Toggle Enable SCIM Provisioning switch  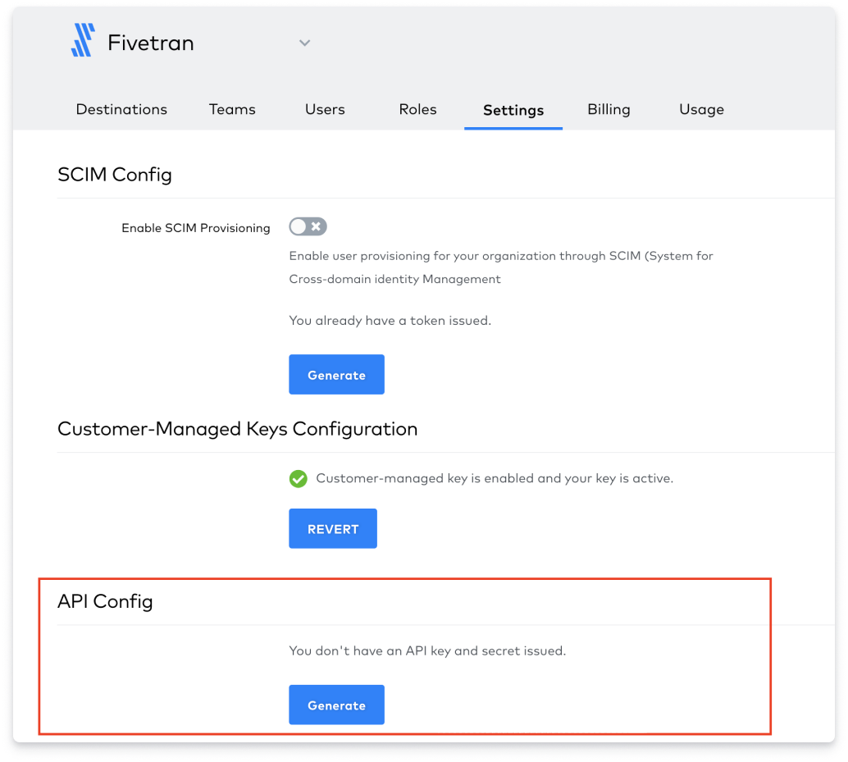point(308,227)
